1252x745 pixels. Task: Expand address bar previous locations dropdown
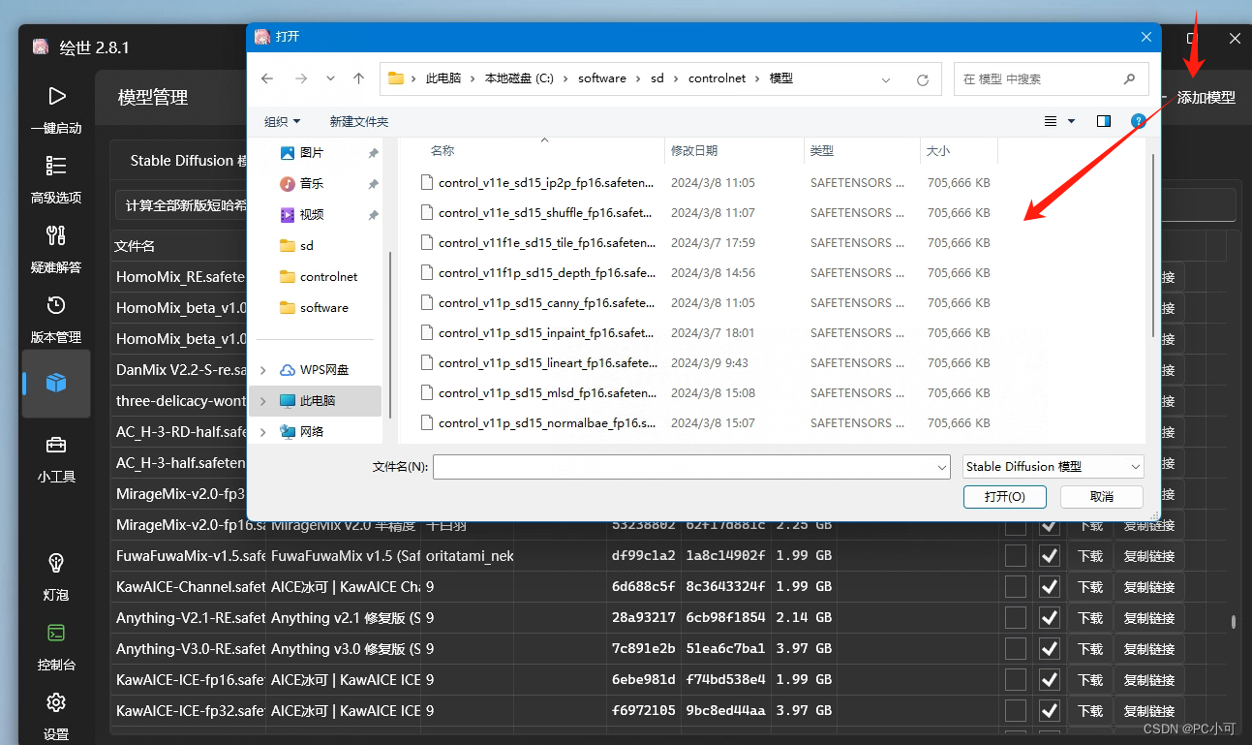tap(887, 79)
